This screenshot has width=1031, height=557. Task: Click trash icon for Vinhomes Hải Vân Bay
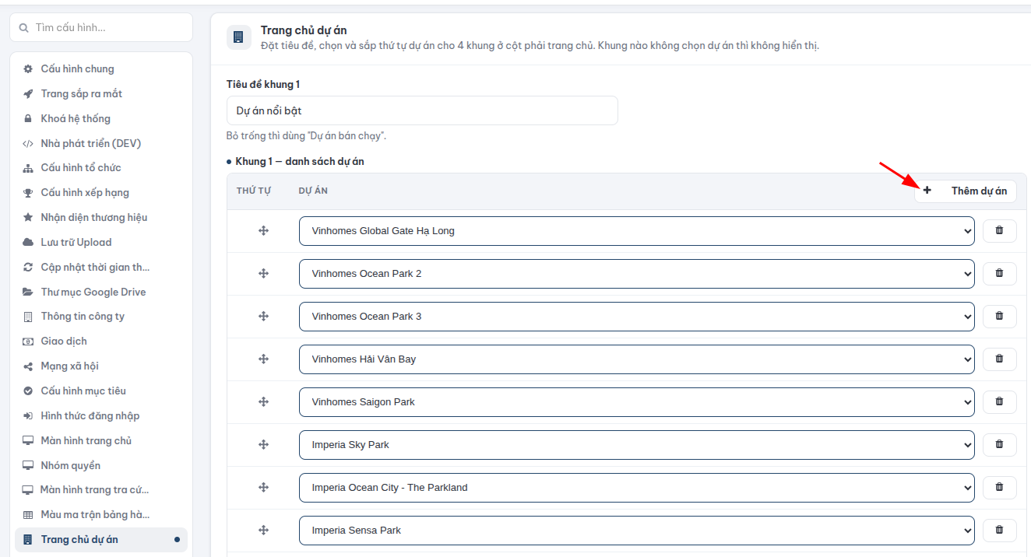(x=999, y=359)
